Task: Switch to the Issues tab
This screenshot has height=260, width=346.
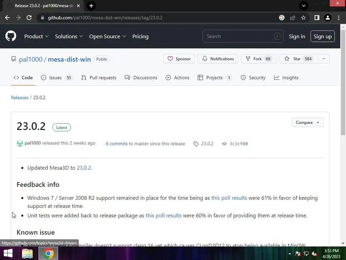Action: point(56,78)
